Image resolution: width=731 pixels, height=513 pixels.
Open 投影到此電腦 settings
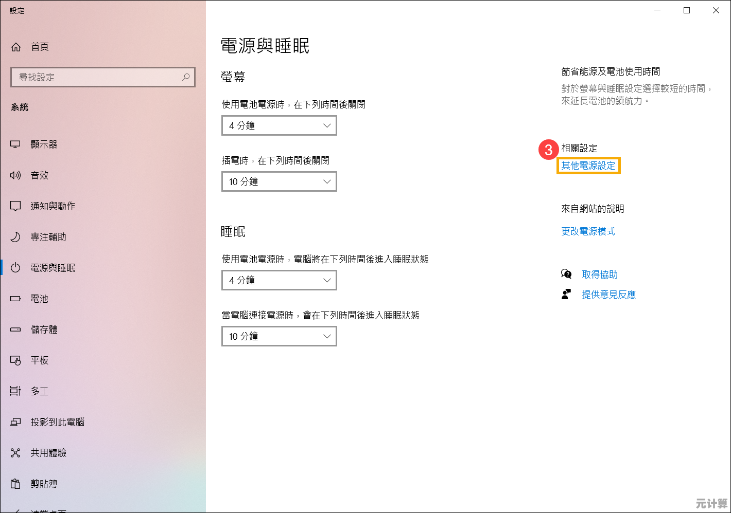click(x=103, y=422)
